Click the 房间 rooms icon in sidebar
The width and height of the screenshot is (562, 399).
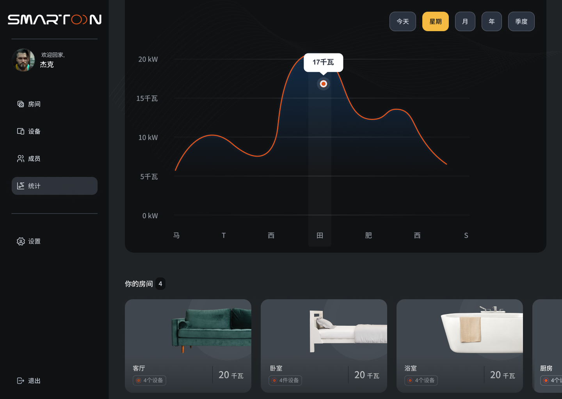[x=21, y=104]
